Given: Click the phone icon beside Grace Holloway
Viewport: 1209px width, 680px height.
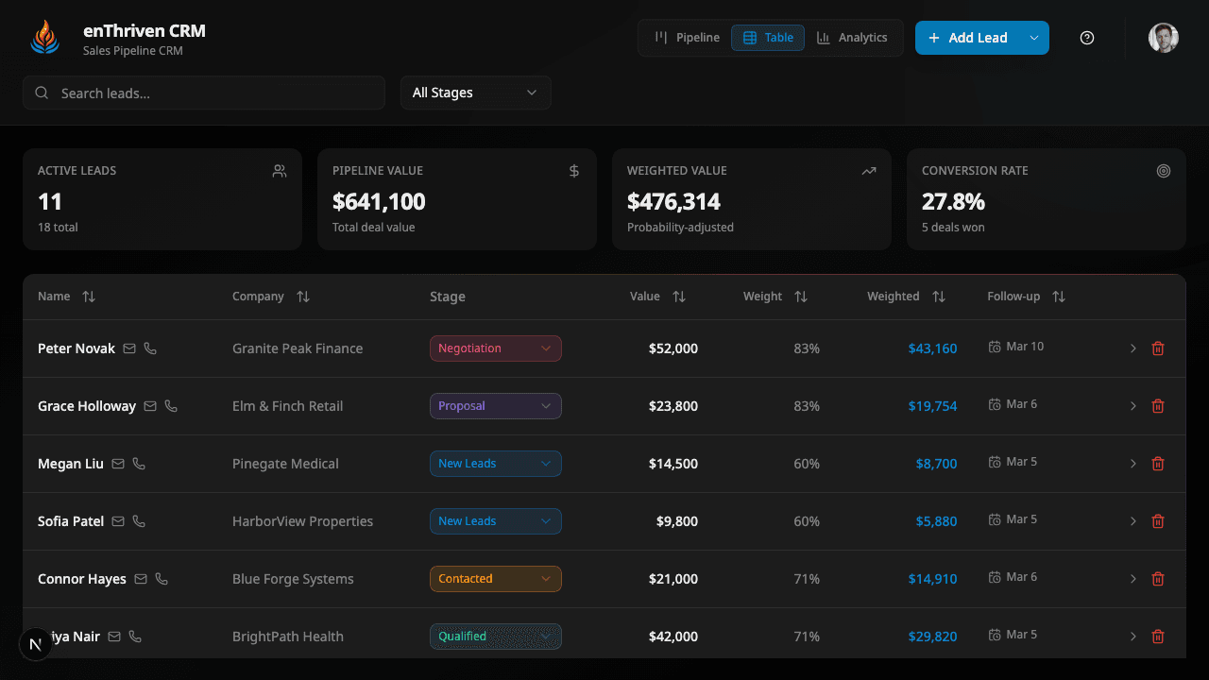Looking at the screenshot, I should click(171, 406).
